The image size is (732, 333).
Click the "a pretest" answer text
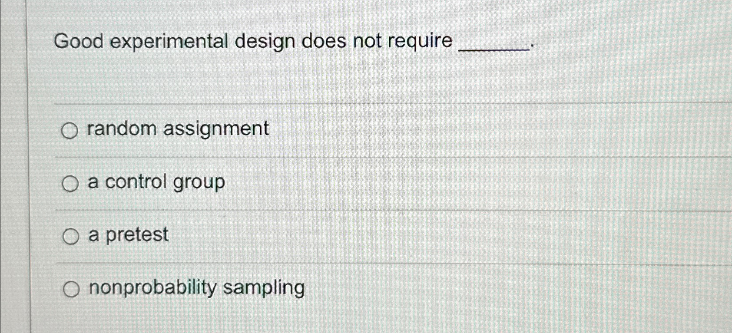[128, 235]
